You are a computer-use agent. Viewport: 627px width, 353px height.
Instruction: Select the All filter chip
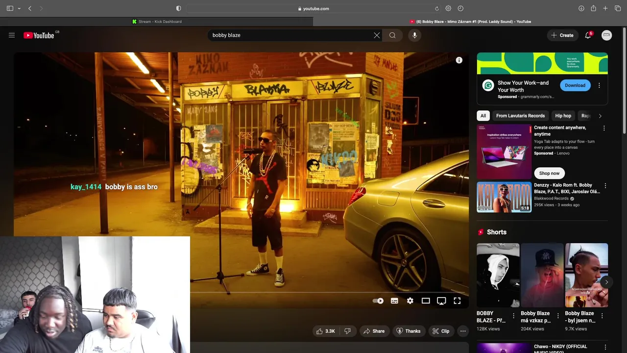pos(483,116)
